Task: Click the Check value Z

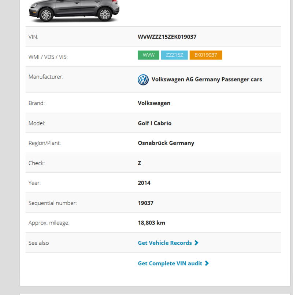Action: [x=140, y=163]
